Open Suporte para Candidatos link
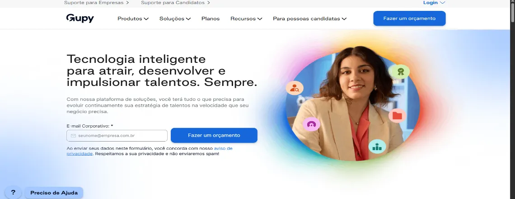 pyautogui.click(x=175, y=3)
